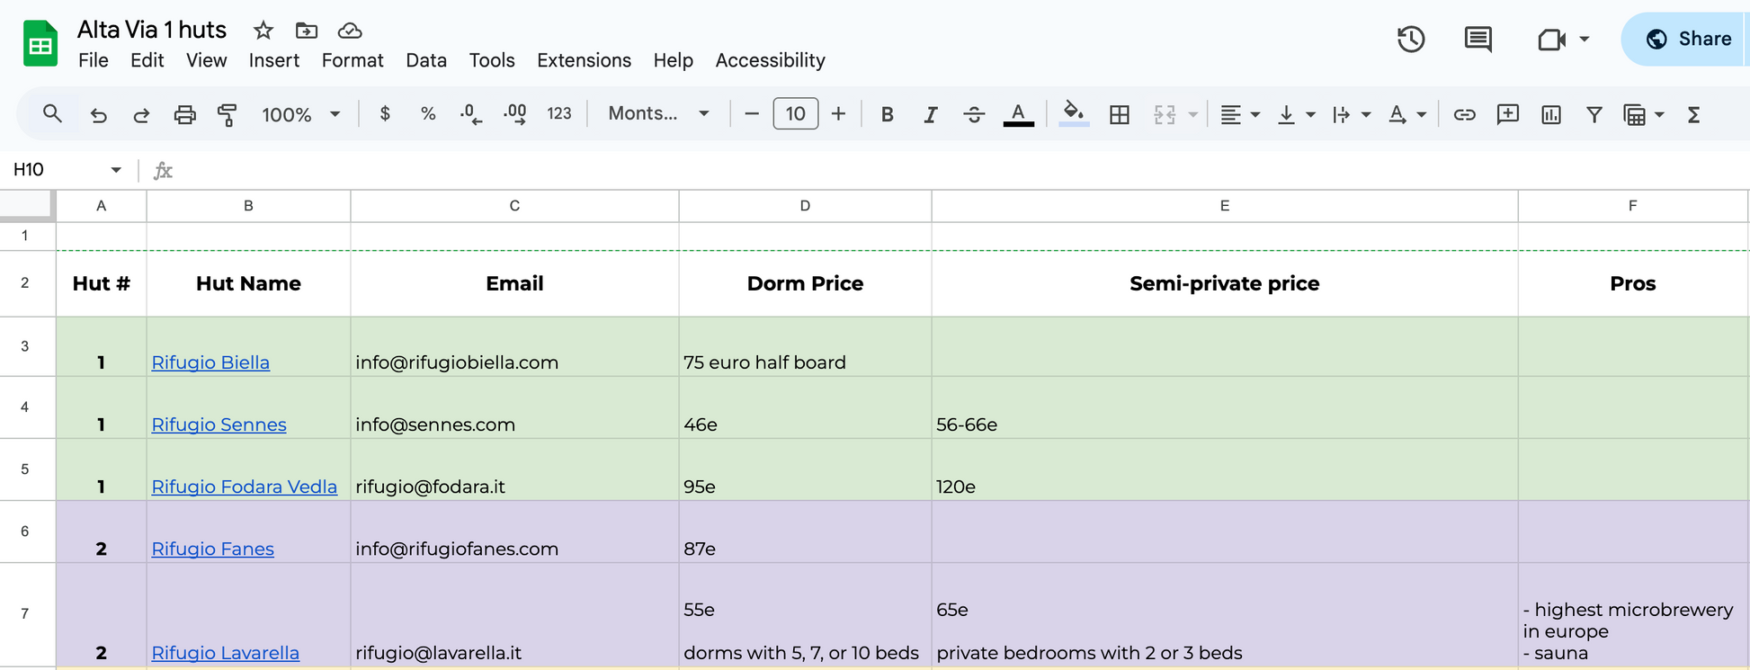The width and height of the screenshot is (1750, 670).
Task: Toggle bold formatting
Action: [887, 114]
